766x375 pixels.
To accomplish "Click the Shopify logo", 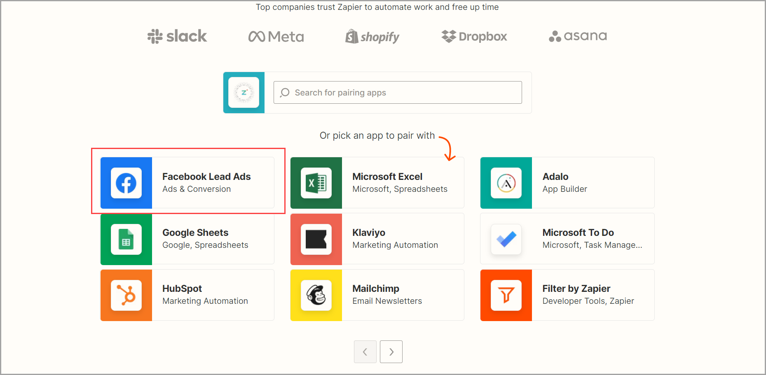I will point(372,37).
